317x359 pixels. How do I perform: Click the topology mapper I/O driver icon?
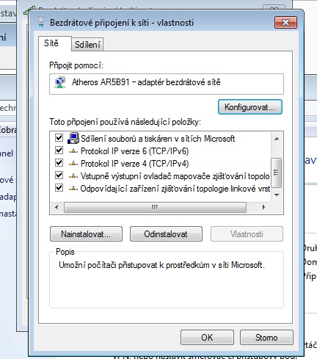73,176
